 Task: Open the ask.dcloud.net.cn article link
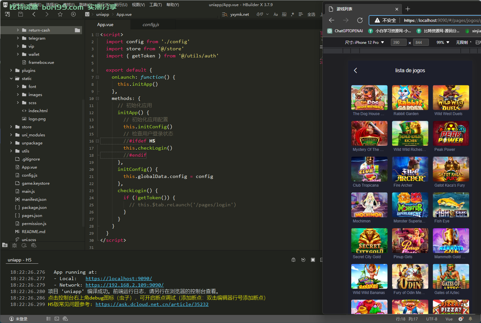(x=152, y=304)
